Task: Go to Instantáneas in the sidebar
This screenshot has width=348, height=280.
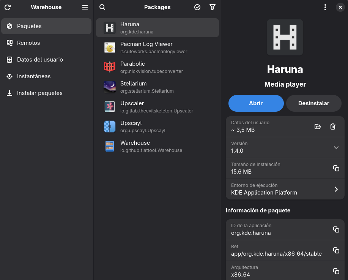Action: tap(34, 76)
